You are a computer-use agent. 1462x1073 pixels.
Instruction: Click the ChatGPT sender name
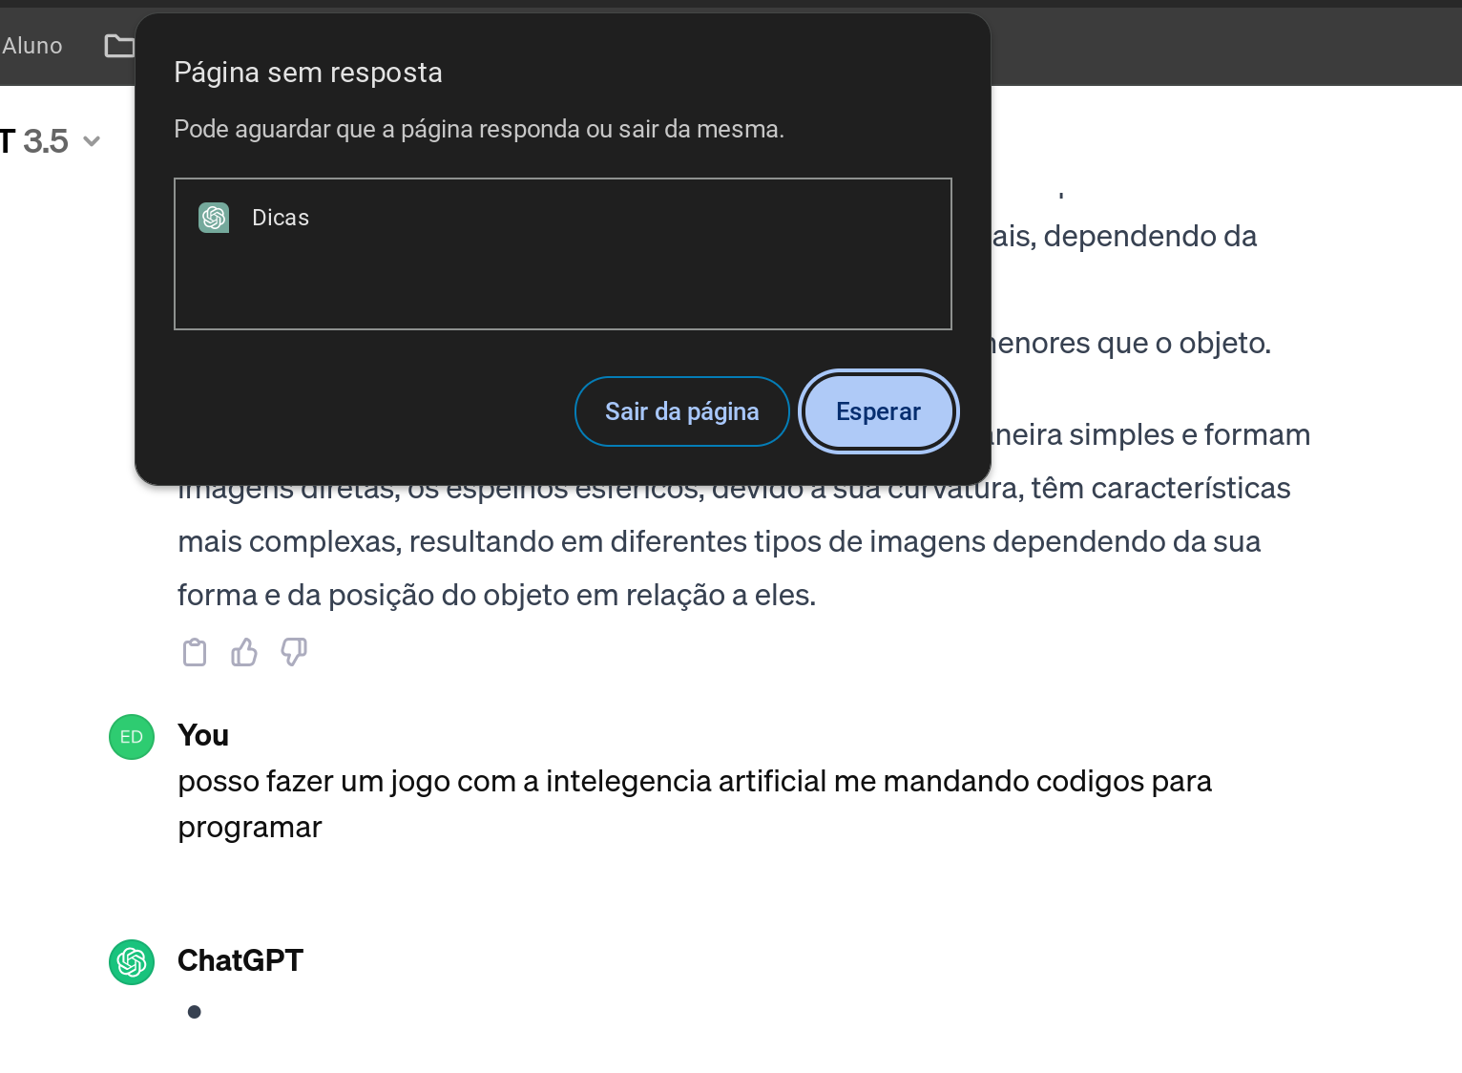point(240,960)
